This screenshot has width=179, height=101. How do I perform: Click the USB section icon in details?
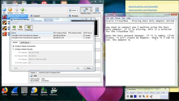pyautogui.click(x=32, y=76)
